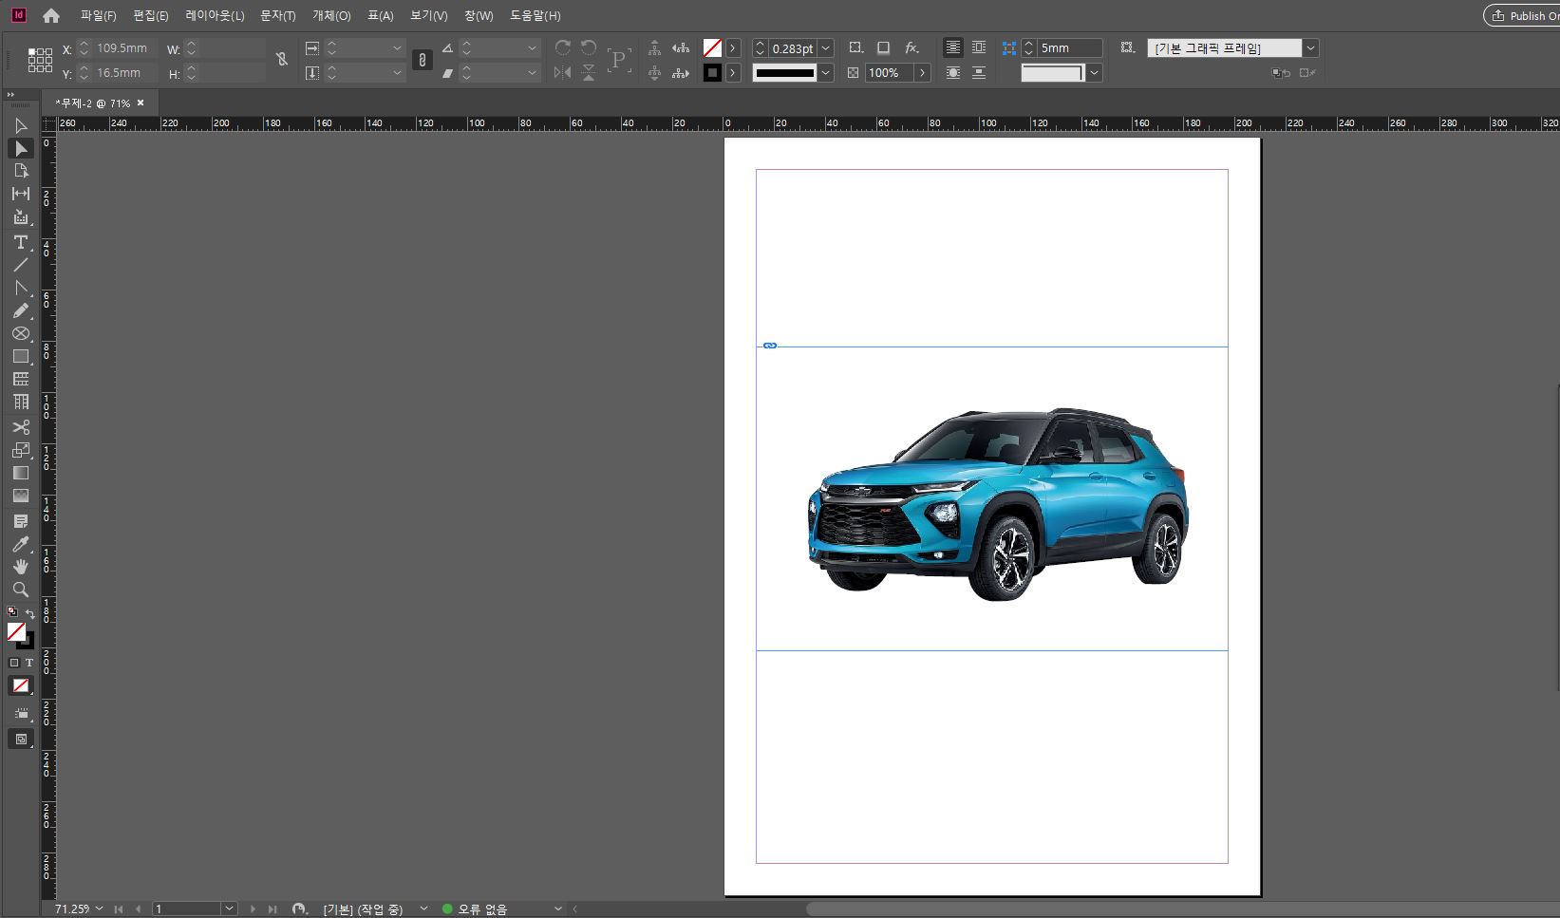Open page number dropdown in status bar
This screenshot has width=1560, height=918.
click(x=229, y=909)
